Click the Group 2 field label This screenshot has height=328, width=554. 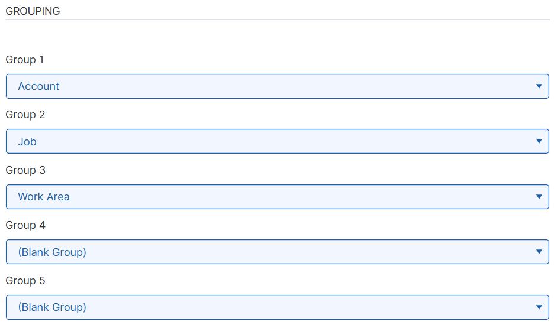click(x=25, y=115)
